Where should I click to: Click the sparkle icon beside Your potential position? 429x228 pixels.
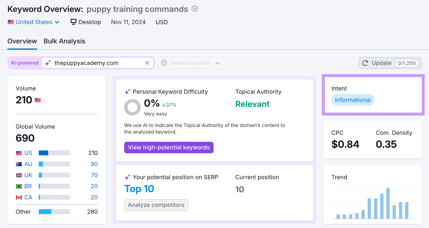(127, 177)
